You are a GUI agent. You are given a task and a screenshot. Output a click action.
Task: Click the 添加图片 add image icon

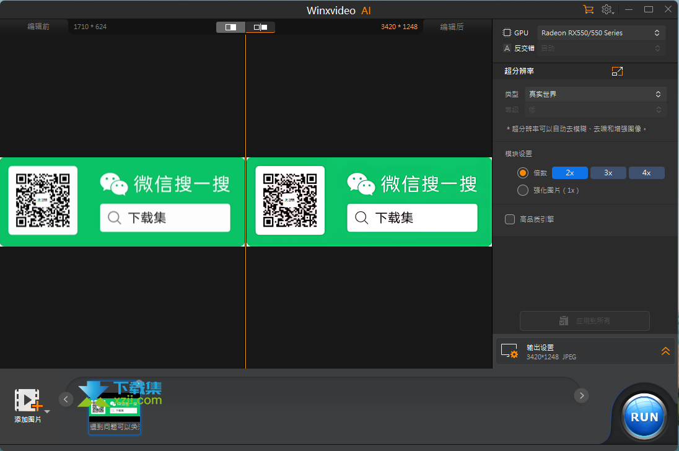tap(28, 400)
